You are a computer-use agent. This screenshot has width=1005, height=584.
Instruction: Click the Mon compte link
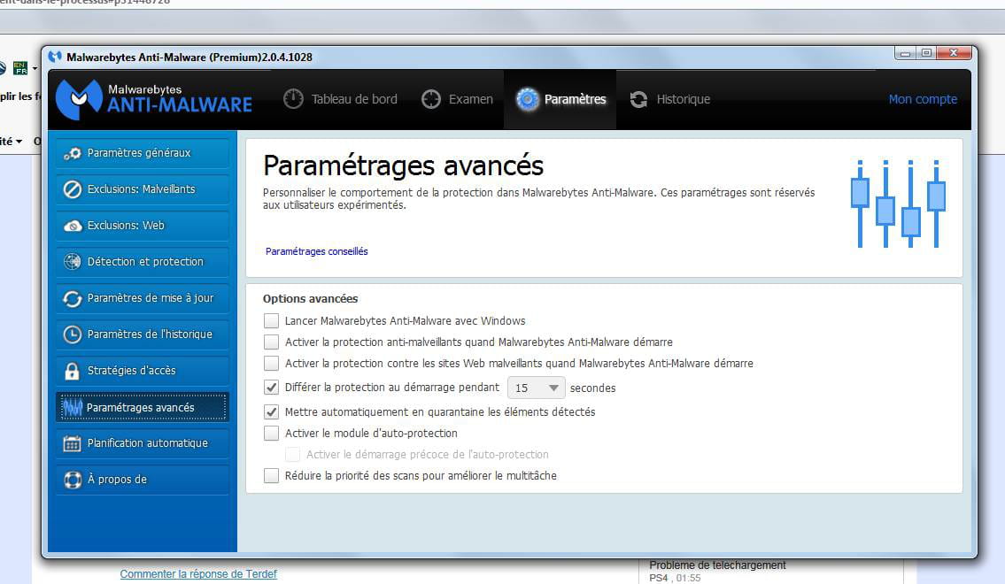click(923, 99)
